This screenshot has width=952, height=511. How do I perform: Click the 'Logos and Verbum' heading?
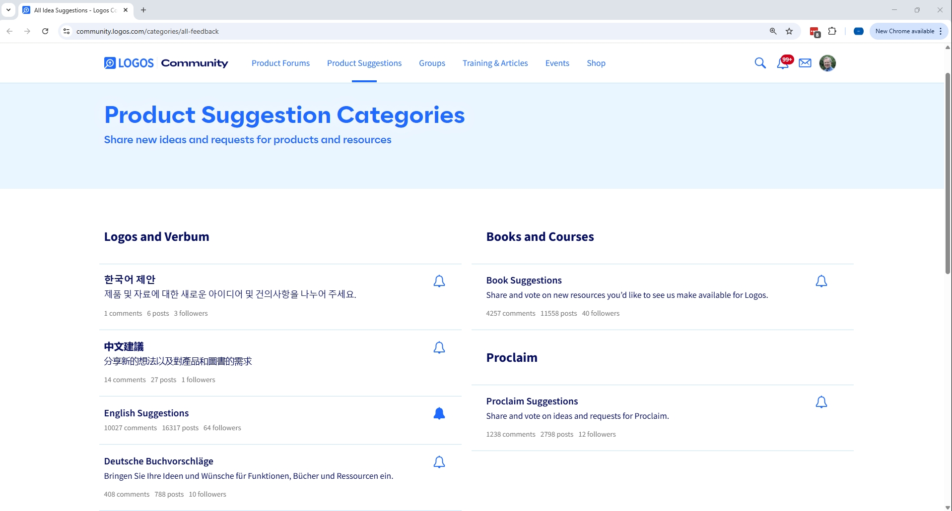click(x=156, y=236)
